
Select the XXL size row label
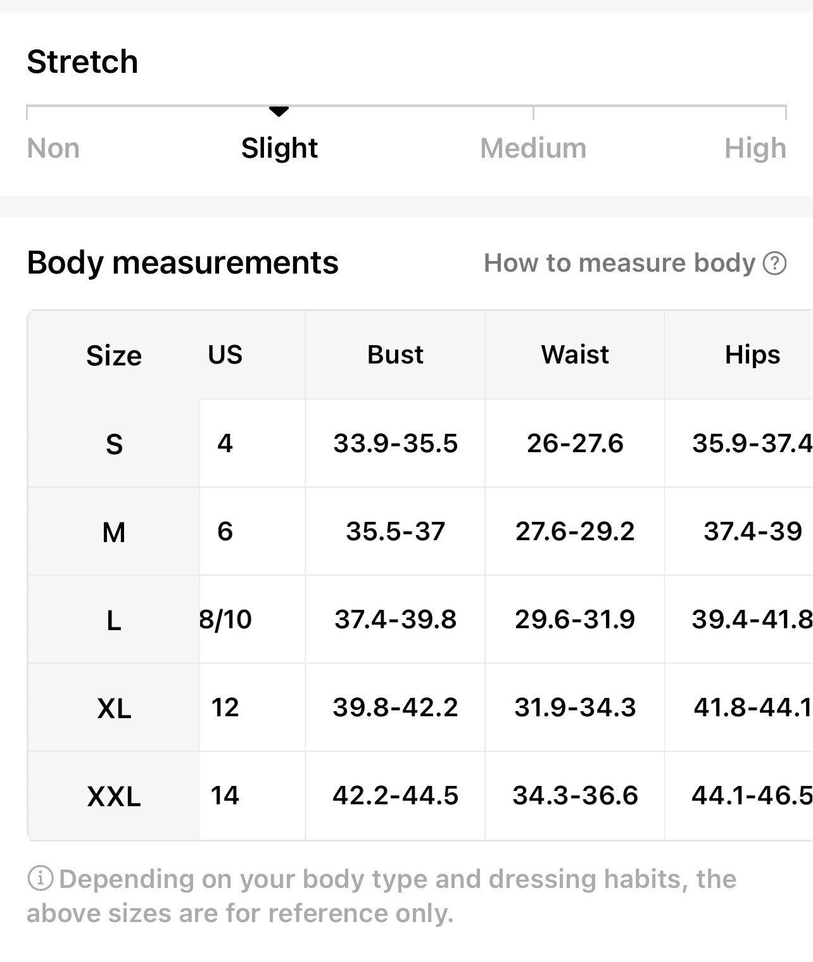[x=114, y=796]
